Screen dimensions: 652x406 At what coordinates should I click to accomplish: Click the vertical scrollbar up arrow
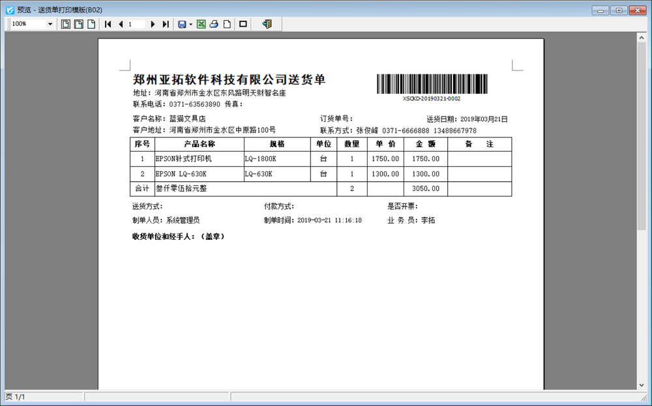pos(641,38)
